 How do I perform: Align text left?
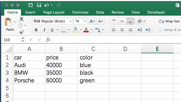click(x=114, y=30)
